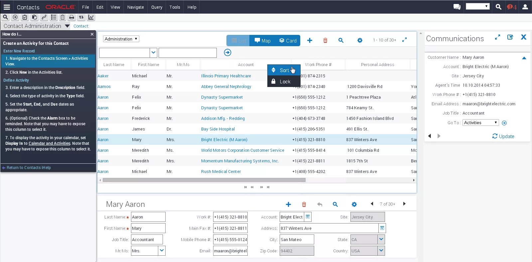Screen dimensions: 532x262
Task: Go to previous record in form
Action: [x=372, y=204]
